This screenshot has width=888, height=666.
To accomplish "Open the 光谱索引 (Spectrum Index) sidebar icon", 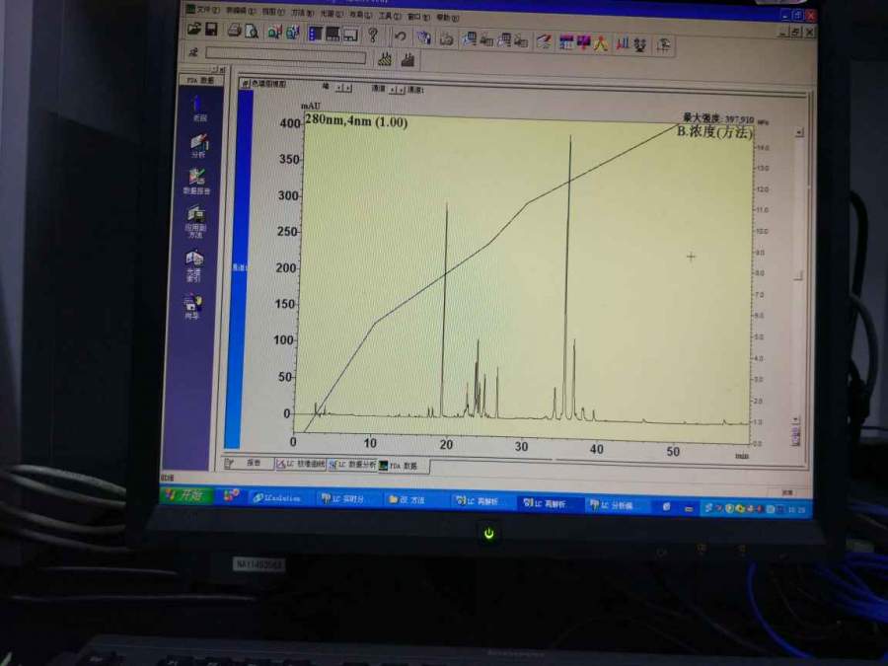I will pos(194,265).
